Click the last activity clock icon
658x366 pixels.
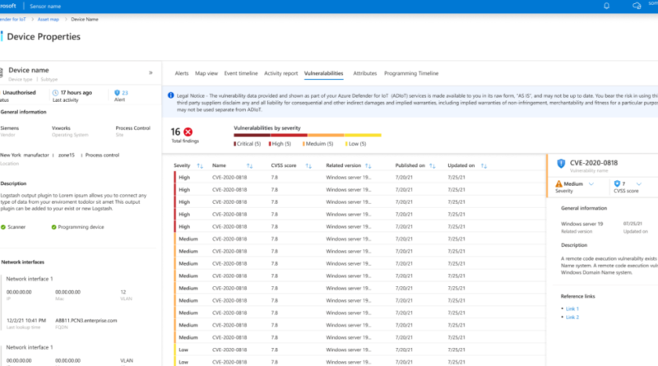55,92
